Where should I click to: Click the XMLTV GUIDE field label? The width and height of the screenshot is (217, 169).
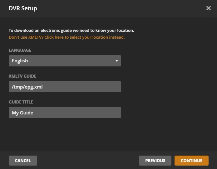tap(23, 76)
